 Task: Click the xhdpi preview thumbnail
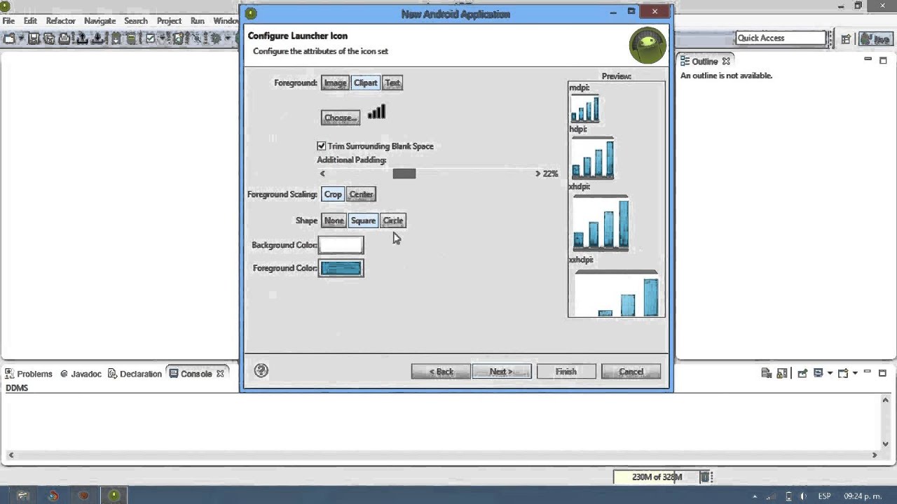(601, 223)
